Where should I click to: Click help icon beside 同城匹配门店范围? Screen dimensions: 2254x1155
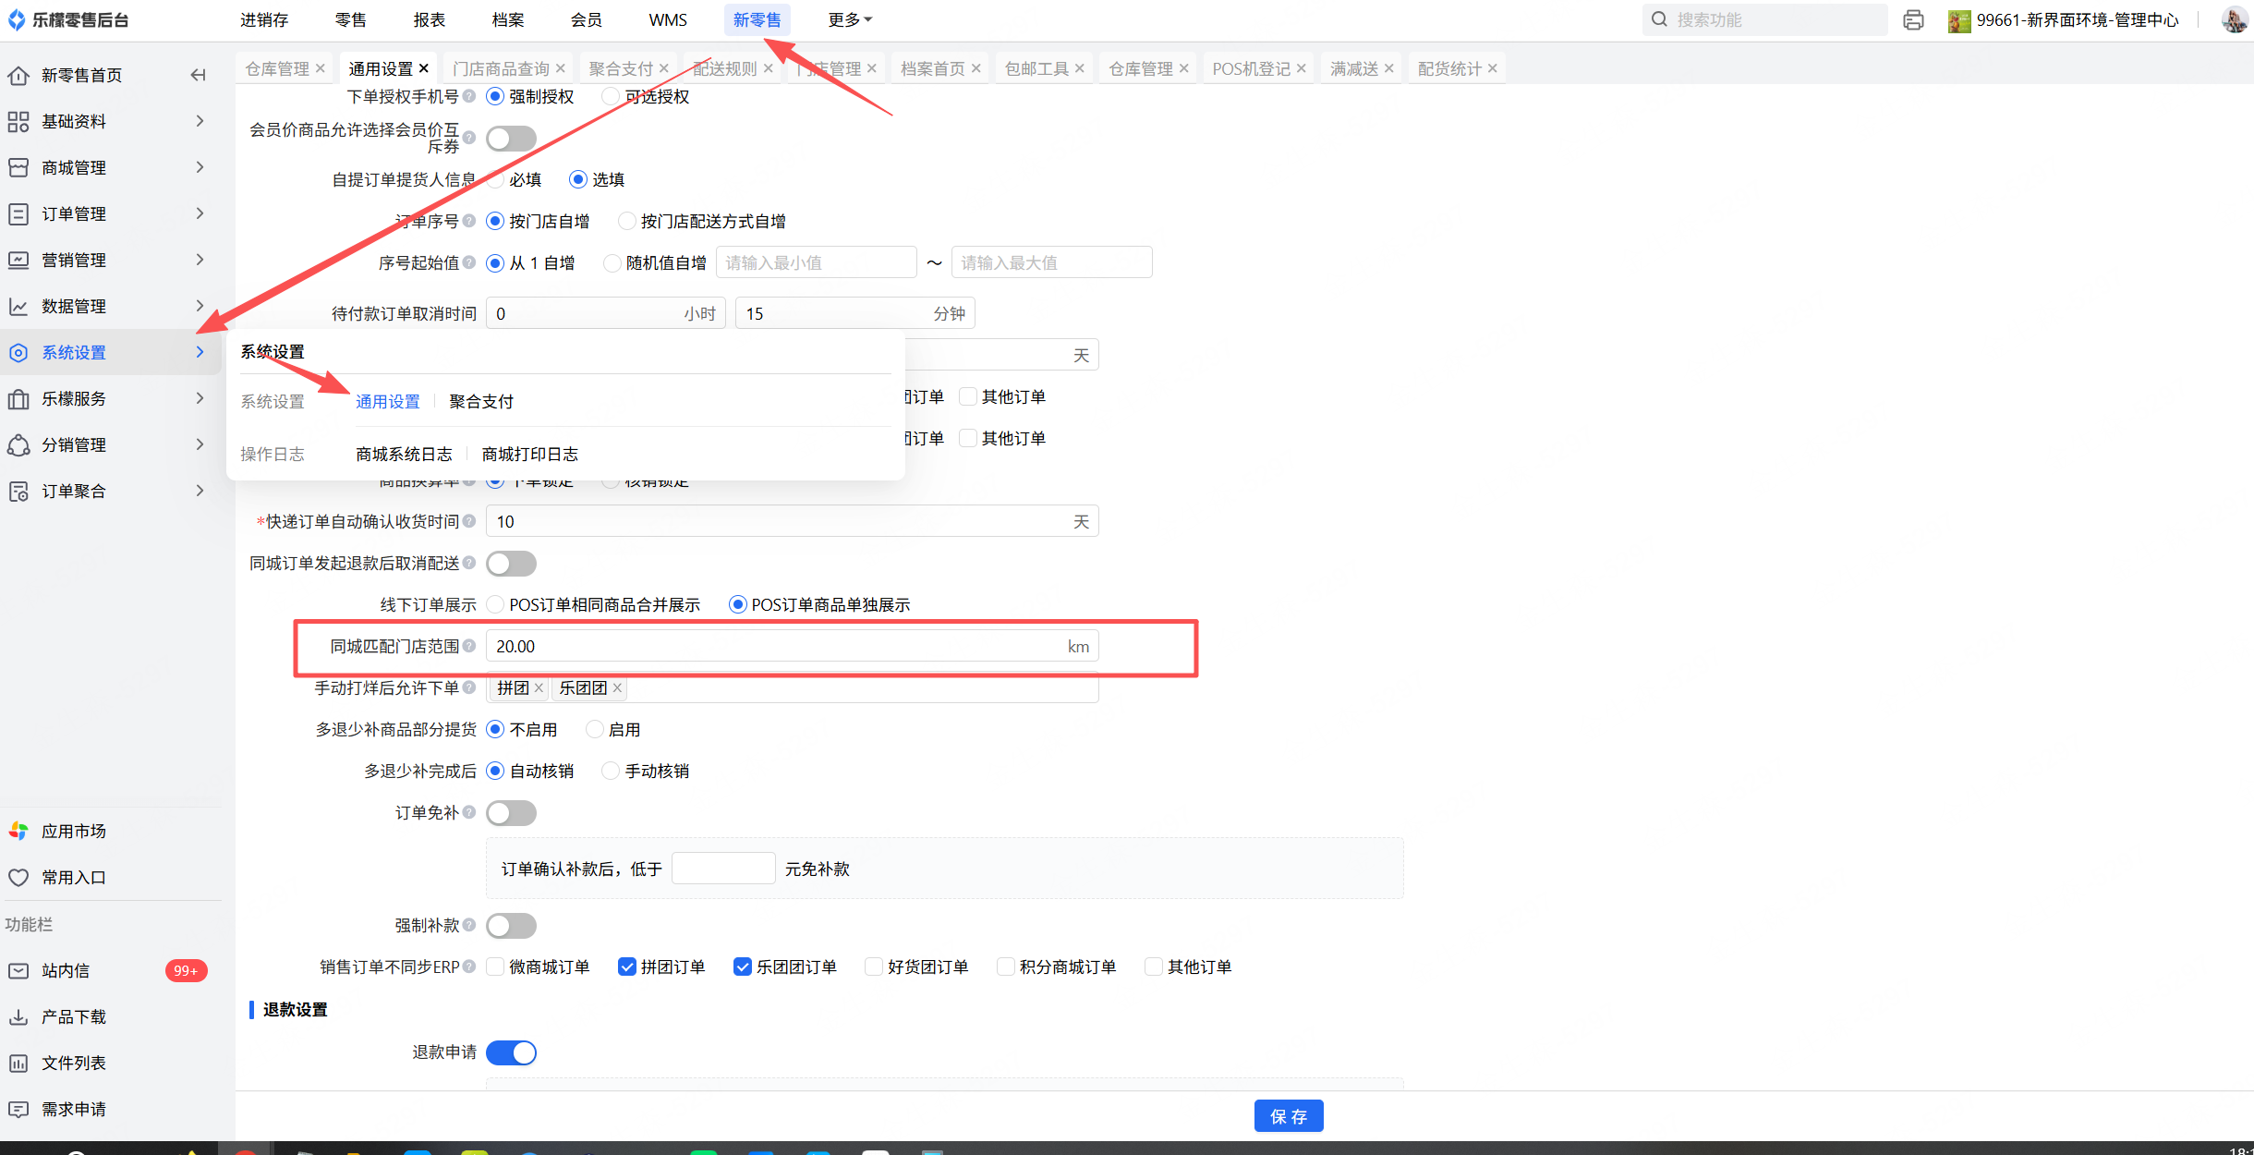469,646
